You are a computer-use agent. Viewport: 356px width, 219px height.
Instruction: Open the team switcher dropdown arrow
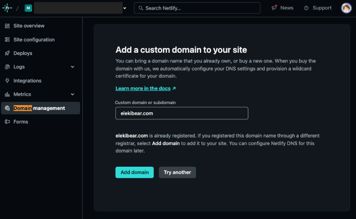(125, 8)
